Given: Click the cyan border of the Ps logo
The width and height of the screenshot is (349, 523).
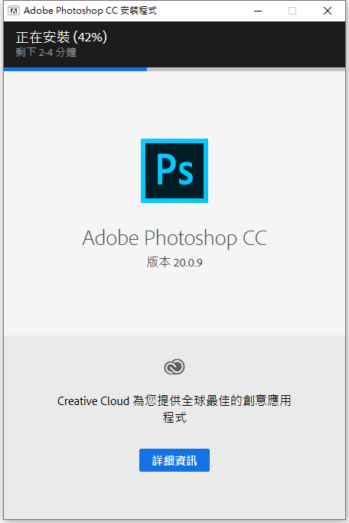Looking at the screenshot, I should click(x=174, y=141).
